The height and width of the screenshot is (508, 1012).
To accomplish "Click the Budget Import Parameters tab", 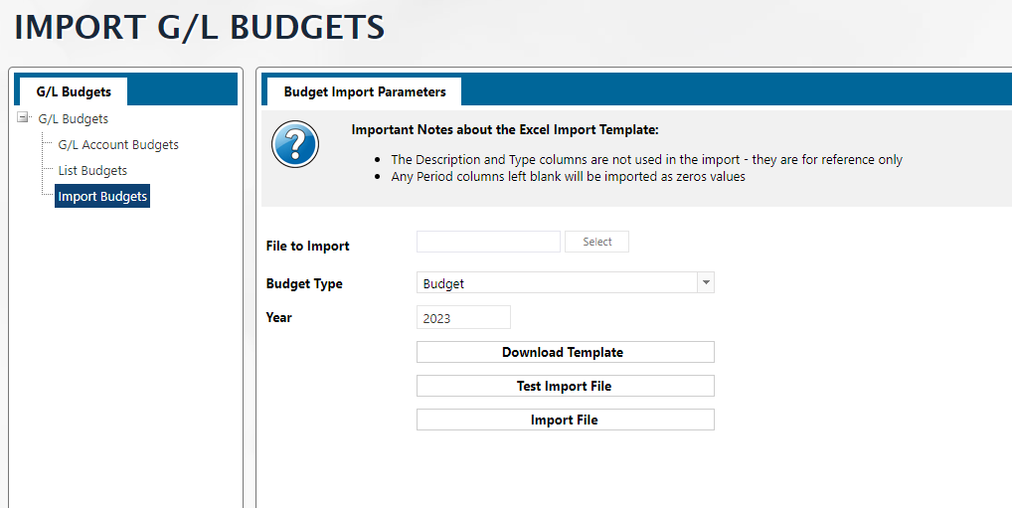I will pyautogui.click(x=365, y=91).
